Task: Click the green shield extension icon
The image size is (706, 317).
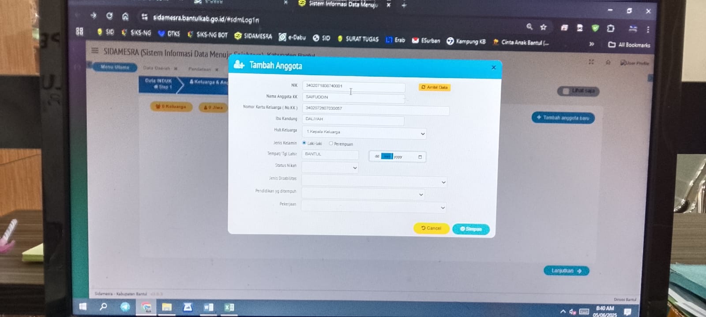Action: coord(595,28)
